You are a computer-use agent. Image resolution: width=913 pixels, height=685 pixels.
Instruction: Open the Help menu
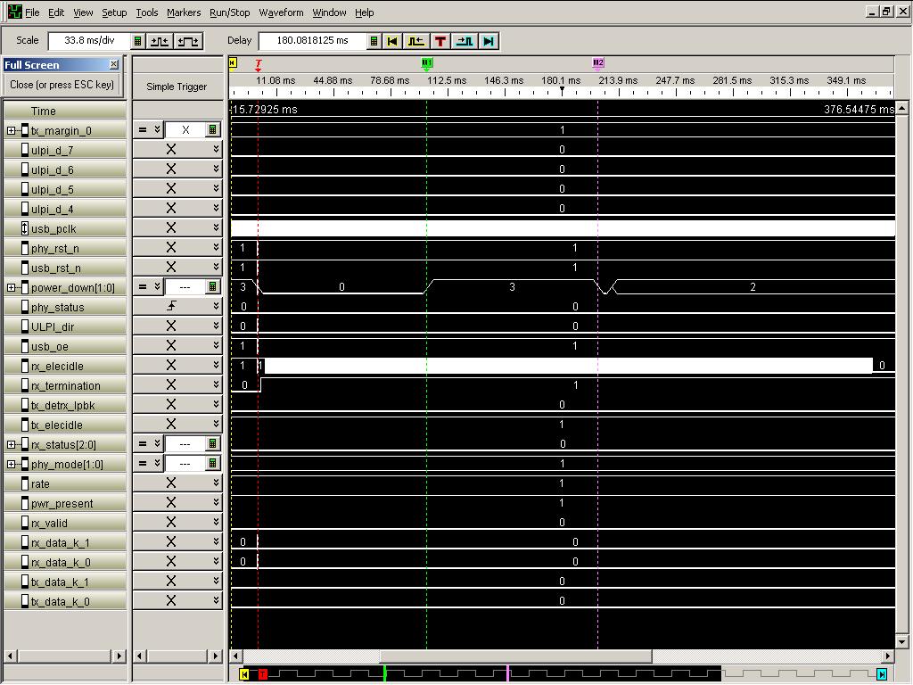tap(365, 12)
